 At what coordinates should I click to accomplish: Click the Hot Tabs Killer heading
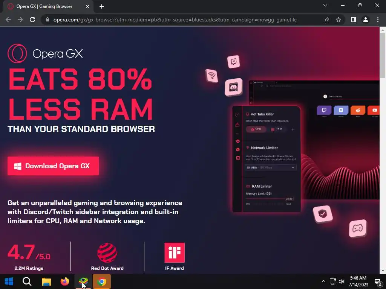coord(262,114)
